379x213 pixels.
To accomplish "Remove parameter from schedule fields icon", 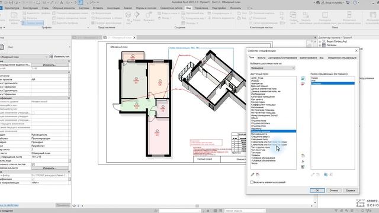I will click(303, 84).
